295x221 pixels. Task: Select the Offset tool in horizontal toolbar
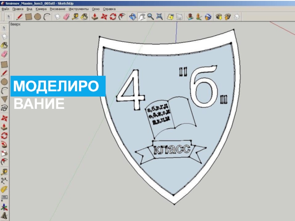(x=122, y=17)
